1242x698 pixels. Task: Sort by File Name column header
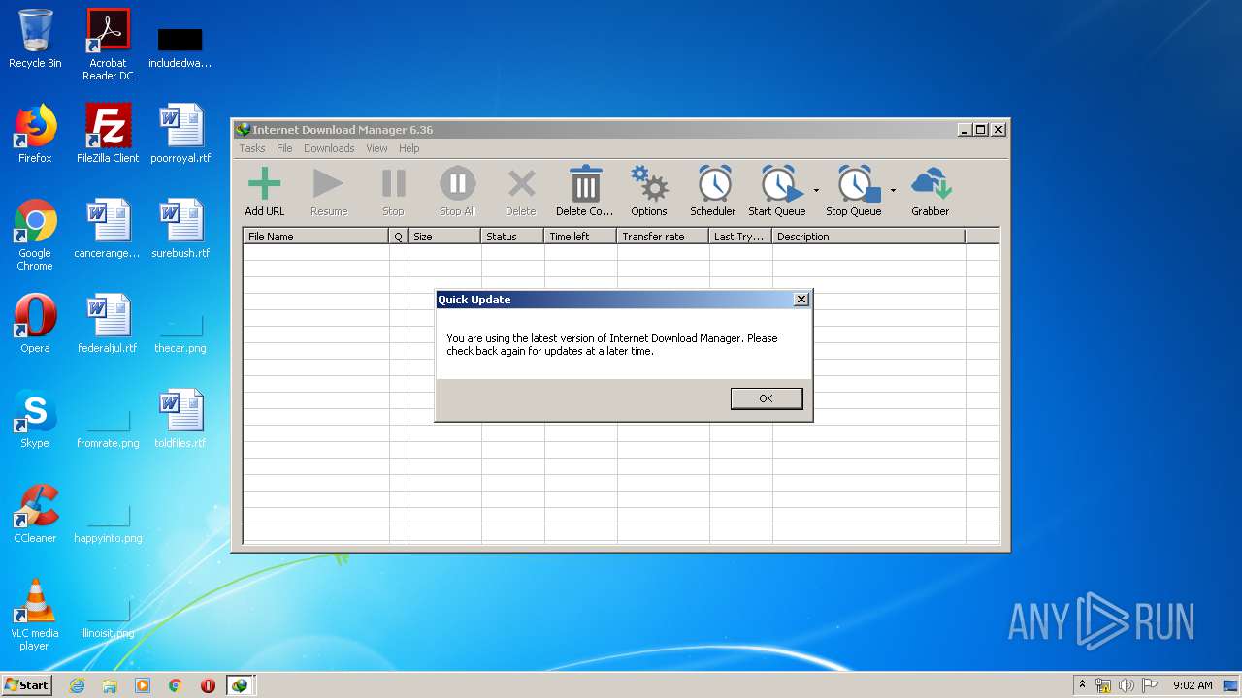click(315, 237)
